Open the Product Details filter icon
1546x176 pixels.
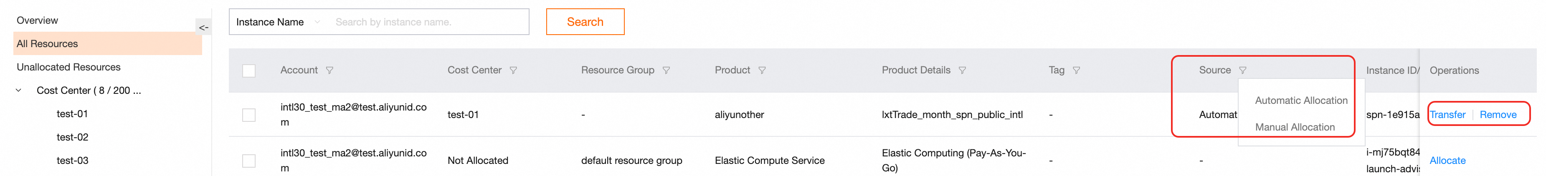coord(963,70)
